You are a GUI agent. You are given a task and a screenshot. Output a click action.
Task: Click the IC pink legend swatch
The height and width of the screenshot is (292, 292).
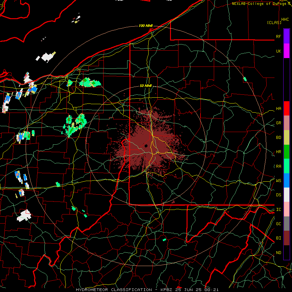tap(286, 209)
